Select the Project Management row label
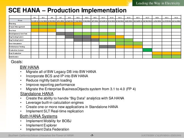Viewport: 184px width, 138px height. (x=17, y=27)
